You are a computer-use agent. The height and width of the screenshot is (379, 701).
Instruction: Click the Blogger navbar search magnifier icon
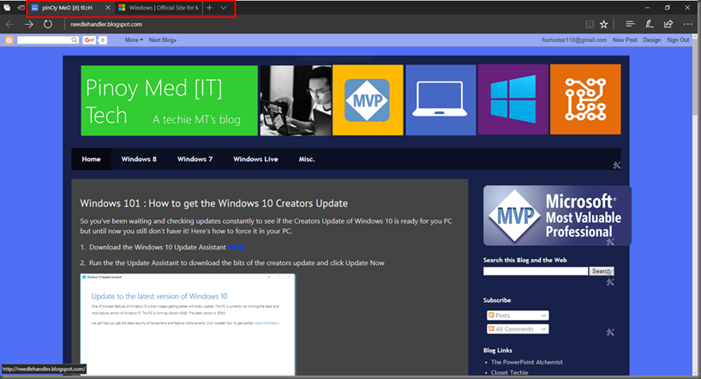click(75, 39)
